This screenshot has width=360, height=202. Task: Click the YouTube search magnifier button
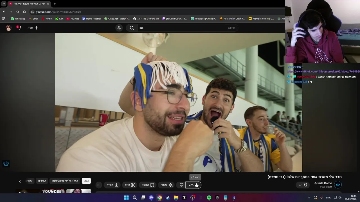(x=132, y=28)
